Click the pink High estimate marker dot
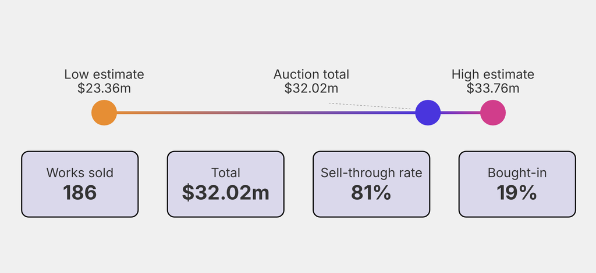This screenshot has height=273, width=596. point(493,113)
